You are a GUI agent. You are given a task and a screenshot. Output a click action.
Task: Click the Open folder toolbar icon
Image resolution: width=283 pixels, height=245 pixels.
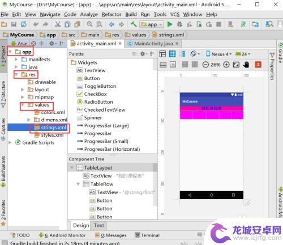click(x=4, y=24)
